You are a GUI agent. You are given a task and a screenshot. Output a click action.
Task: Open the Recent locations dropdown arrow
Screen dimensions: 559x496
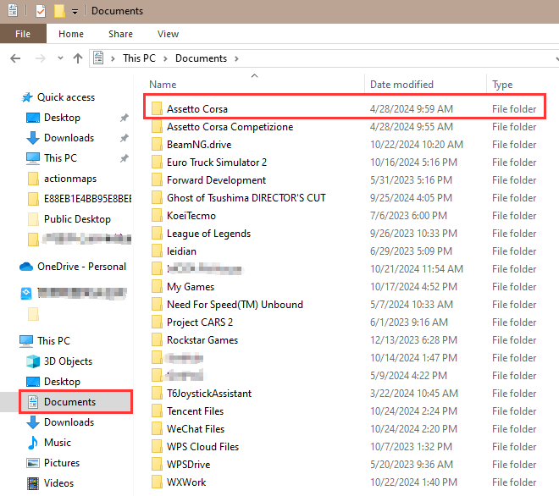pos(60,58)
